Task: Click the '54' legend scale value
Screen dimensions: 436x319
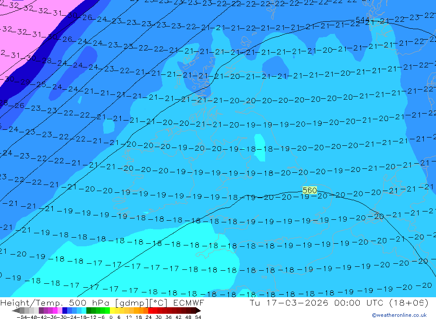Action: [198, 317]
